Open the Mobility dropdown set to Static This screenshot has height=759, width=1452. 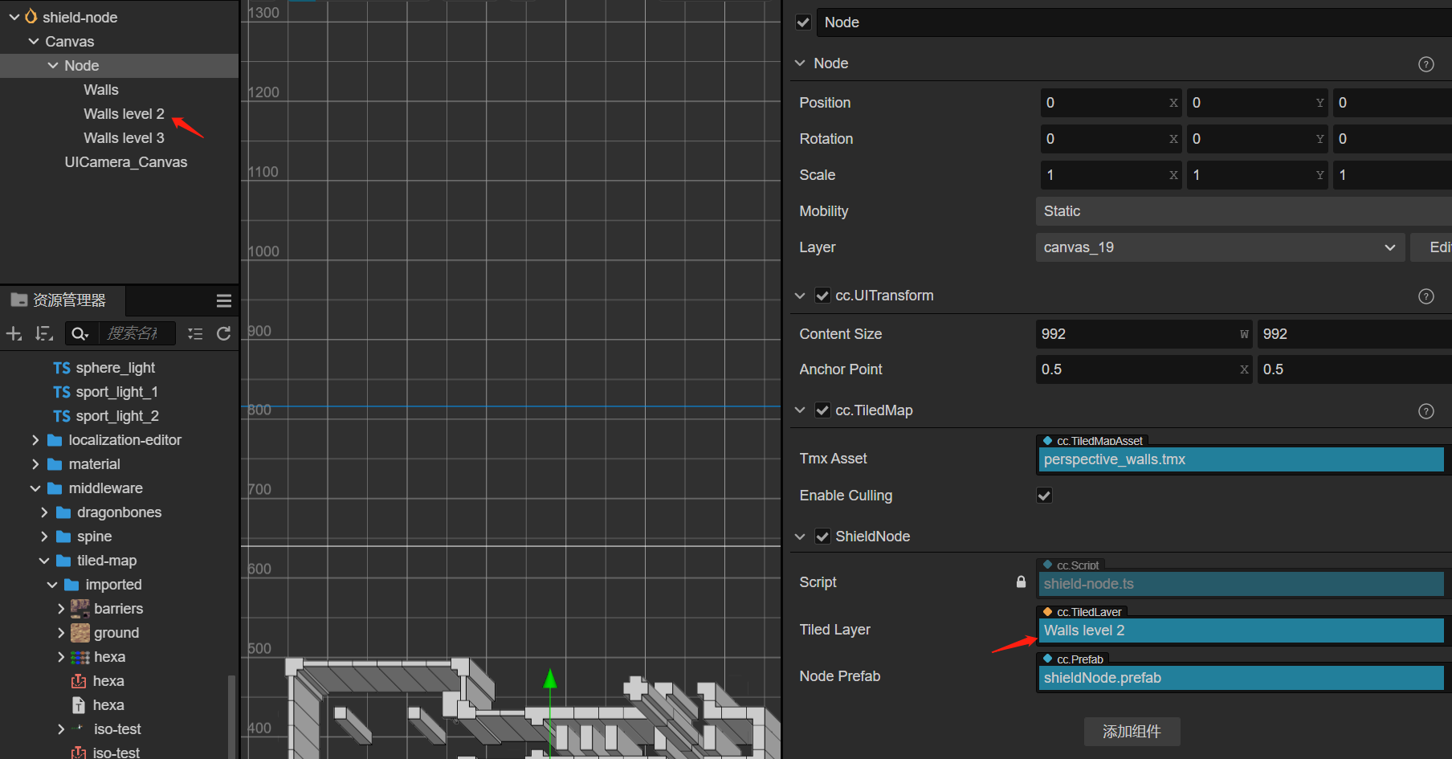(x=1244, y=211)
